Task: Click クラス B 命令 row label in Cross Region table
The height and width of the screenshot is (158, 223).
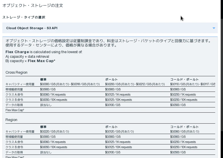Action: (14, 100)
